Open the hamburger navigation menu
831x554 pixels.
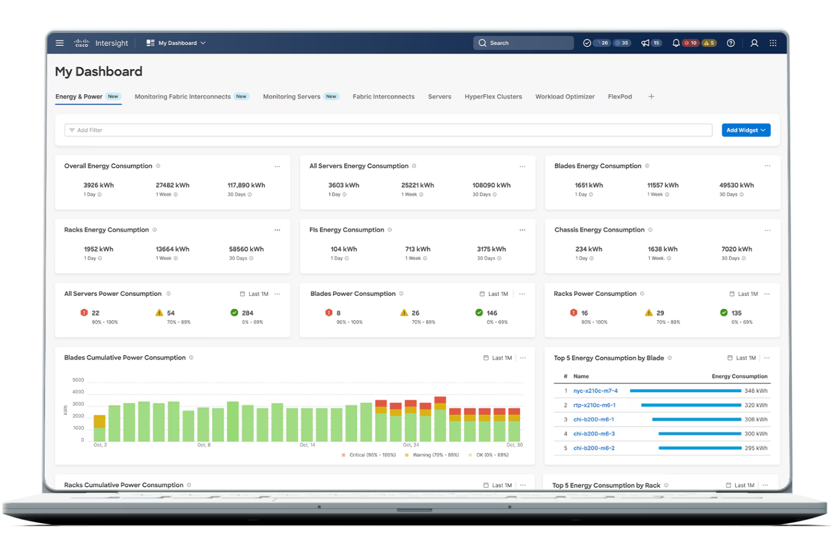[x=60, y=43]
